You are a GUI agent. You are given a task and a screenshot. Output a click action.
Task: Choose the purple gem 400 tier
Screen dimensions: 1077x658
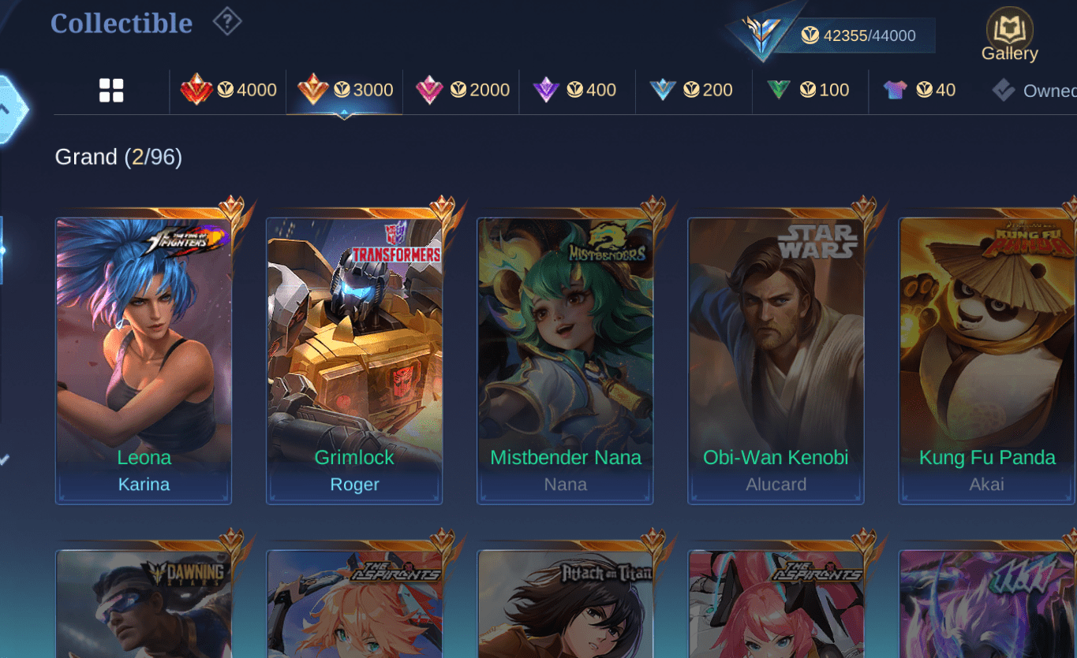[574, 90]
